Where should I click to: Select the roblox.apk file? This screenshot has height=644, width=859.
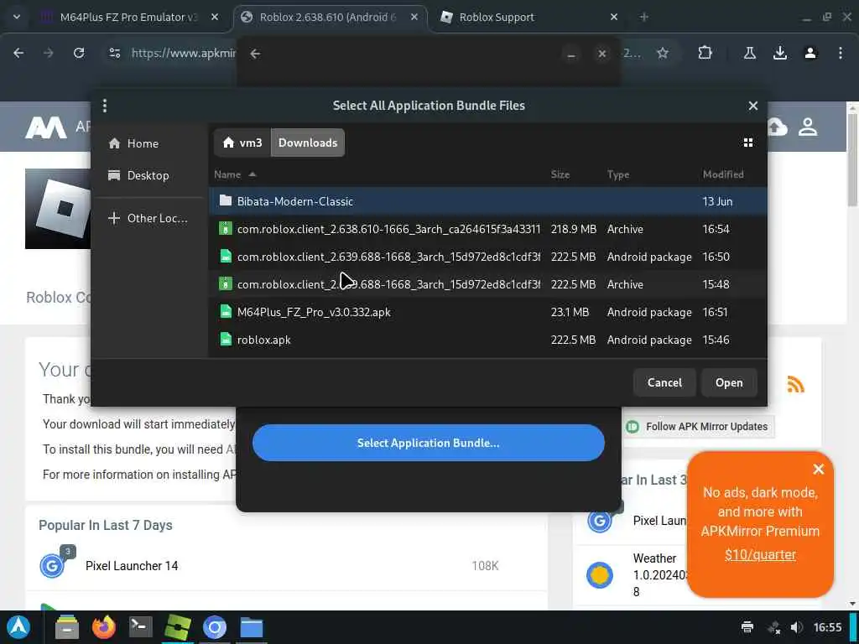(x=487, y=340)
